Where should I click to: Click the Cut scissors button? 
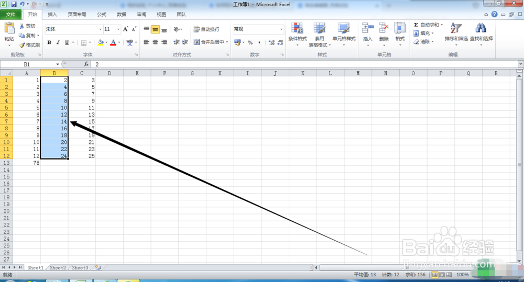(27, 26)
